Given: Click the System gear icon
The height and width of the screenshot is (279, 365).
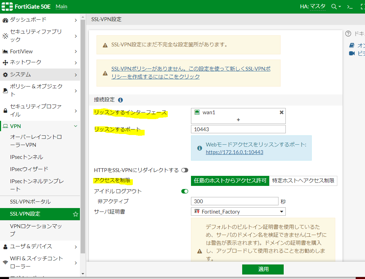Looking at the screenshot, I should tap(5, 75).
